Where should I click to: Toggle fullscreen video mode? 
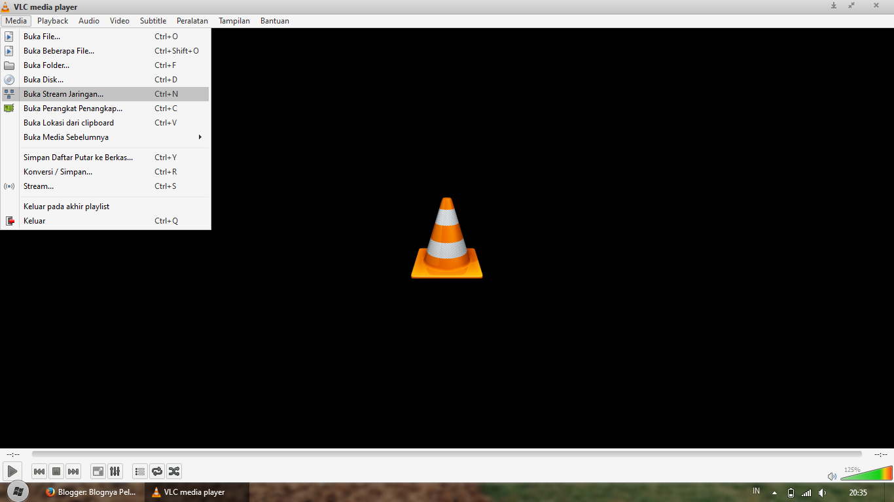point(97,471)
